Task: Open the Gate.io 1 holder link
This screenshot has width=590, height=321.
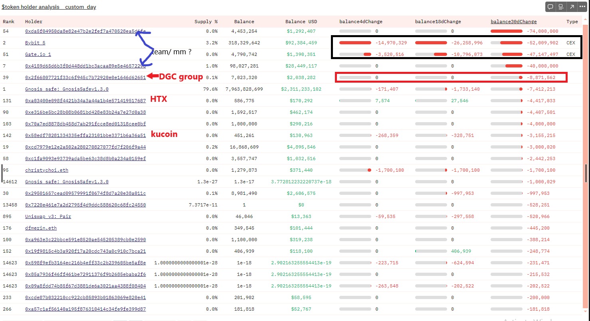Action: click(x=38, y=54)
